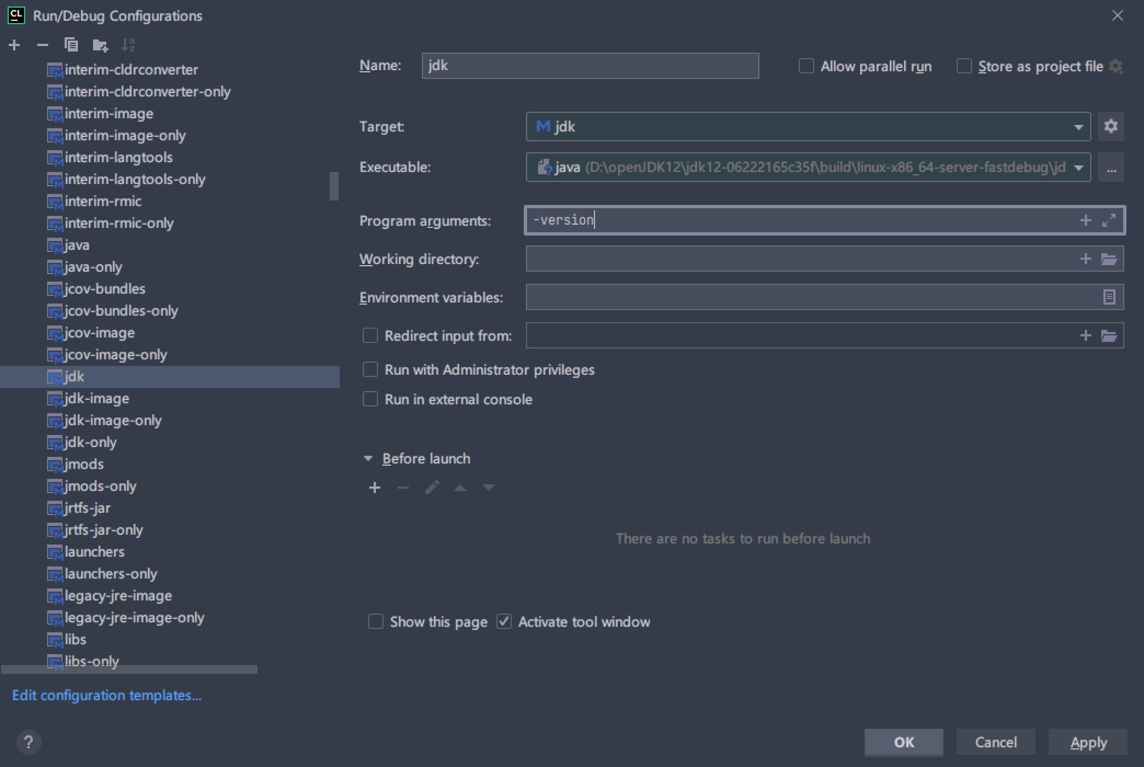Enable Run with Administrator privileges
The image size is (1144, 767).
click(x=370, y=370)
